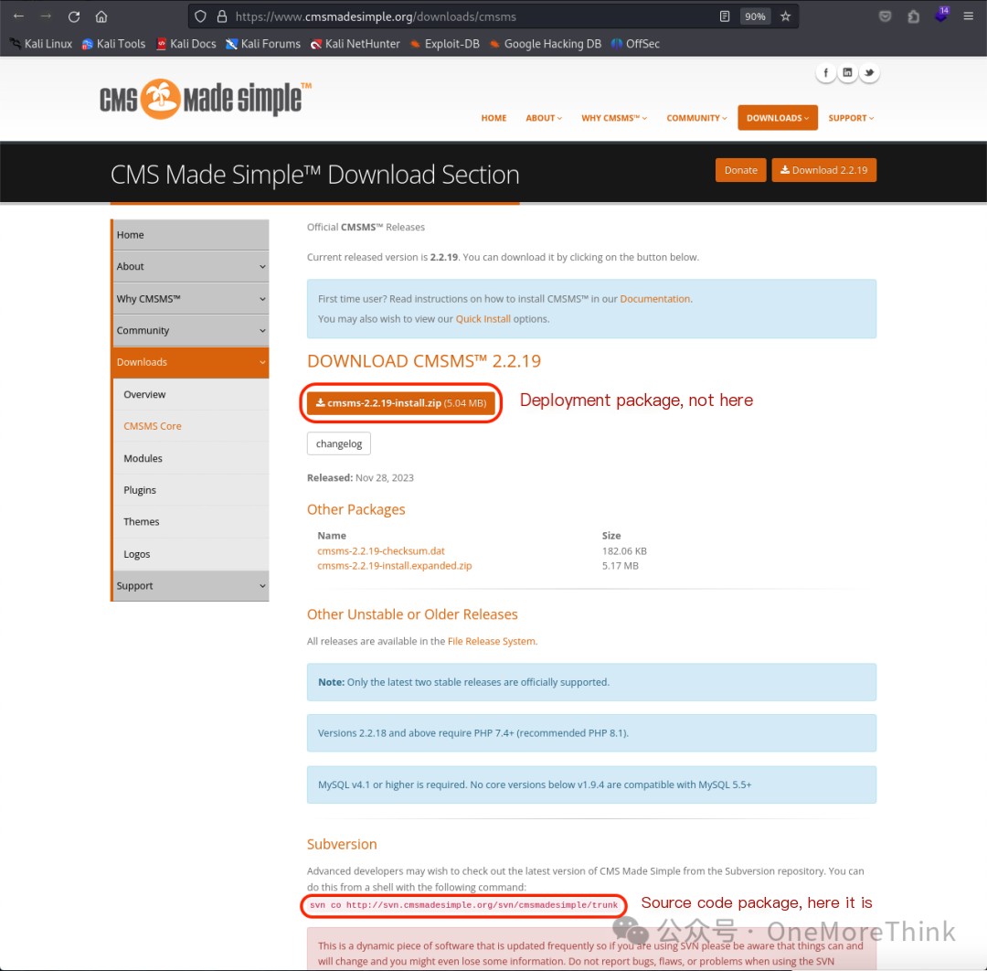Reload the page with the refresh icon

click(x=74, y=16)
